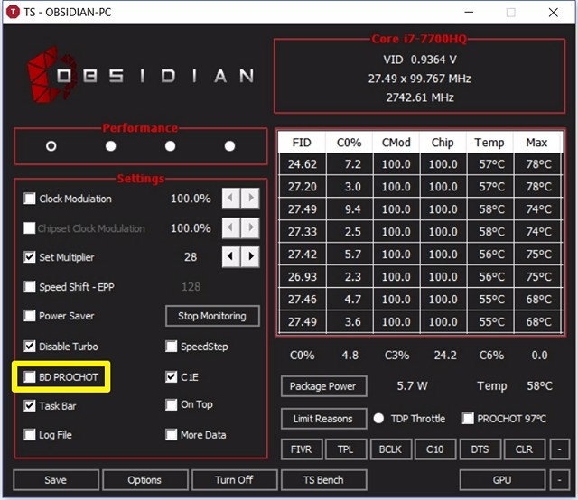The width and height of the screenshot is (578, 500).
Task: Click the Speed Shift EPP value 128
Action: tap(191, 287)
